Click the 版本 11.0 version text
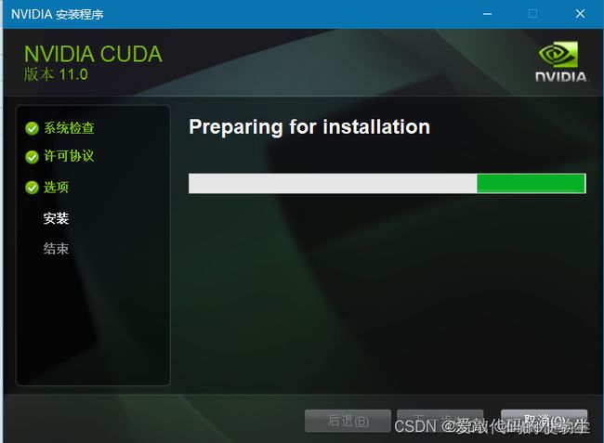Image resolution: width=604 pixels, height=443 pixels. point(57,74)
